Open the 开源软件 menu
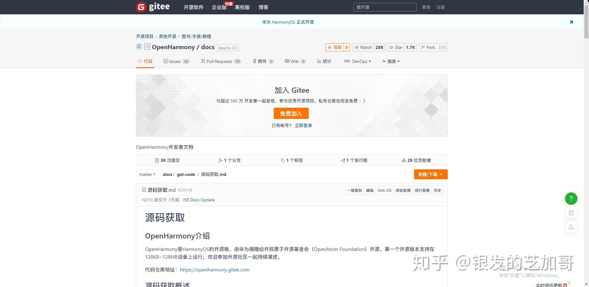Image resolution: width=589 pixels, height=287 pixels. click(x=193, y=7)
